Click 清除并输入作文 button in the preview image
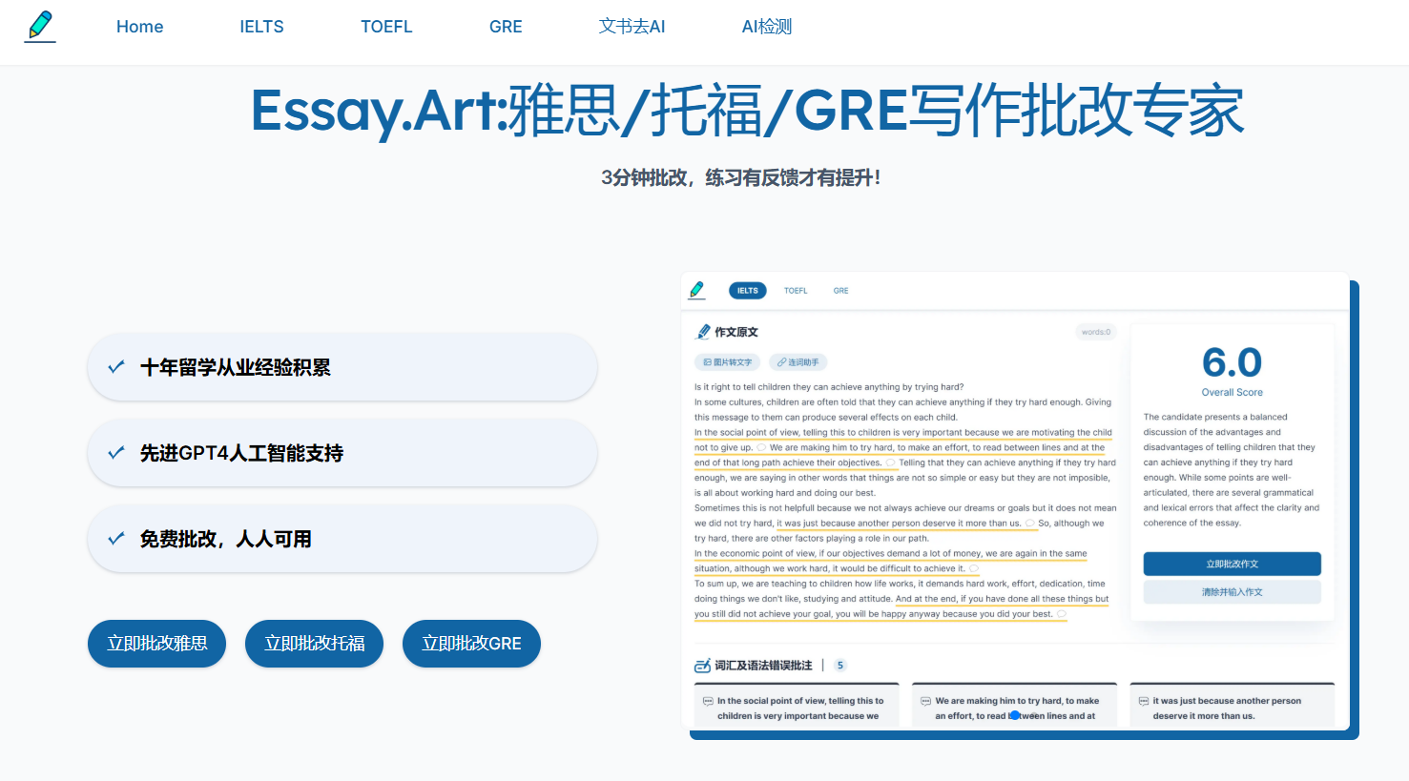Screen dimensions: 1409x781 pos(1233,592)
